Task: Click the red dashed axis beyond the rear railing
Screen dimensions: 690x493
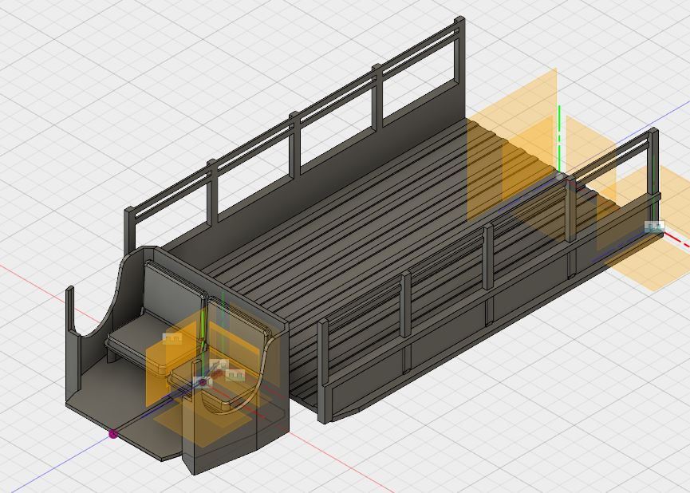Action: pos(676,239)
